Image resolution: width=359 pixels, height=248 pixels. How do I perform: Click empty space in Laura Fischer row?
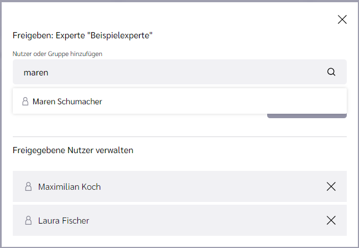[x=206, y=220]
